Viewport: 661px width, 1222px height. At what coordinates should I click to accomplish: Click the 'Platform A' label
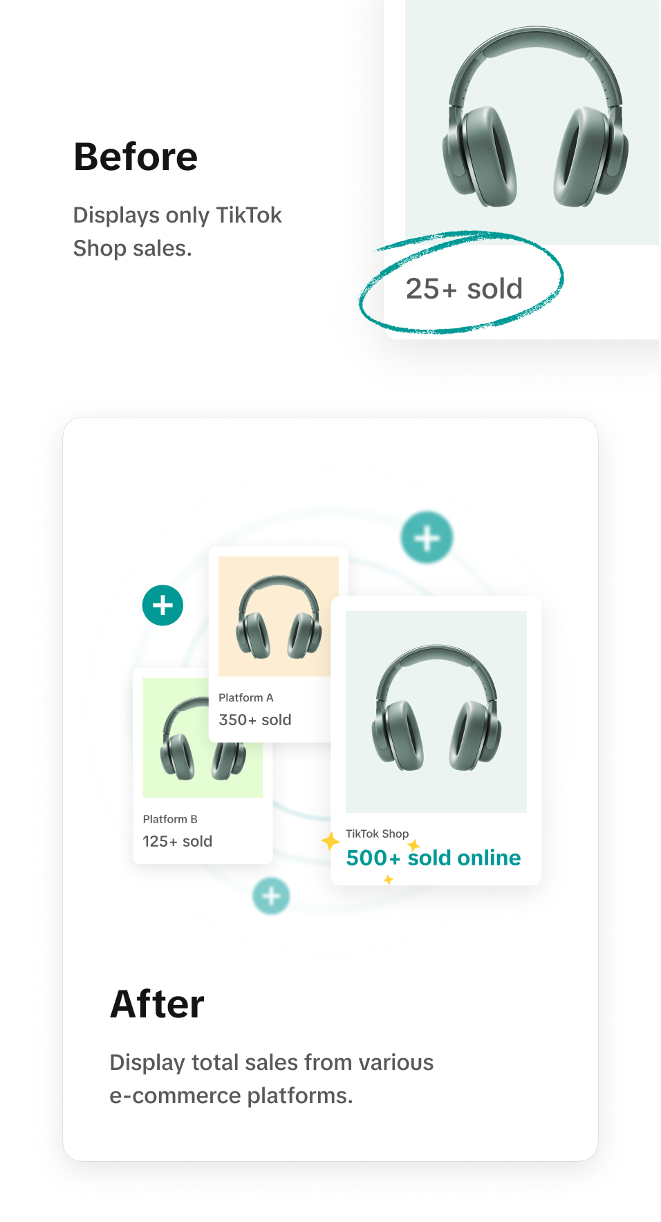[245, 697]
